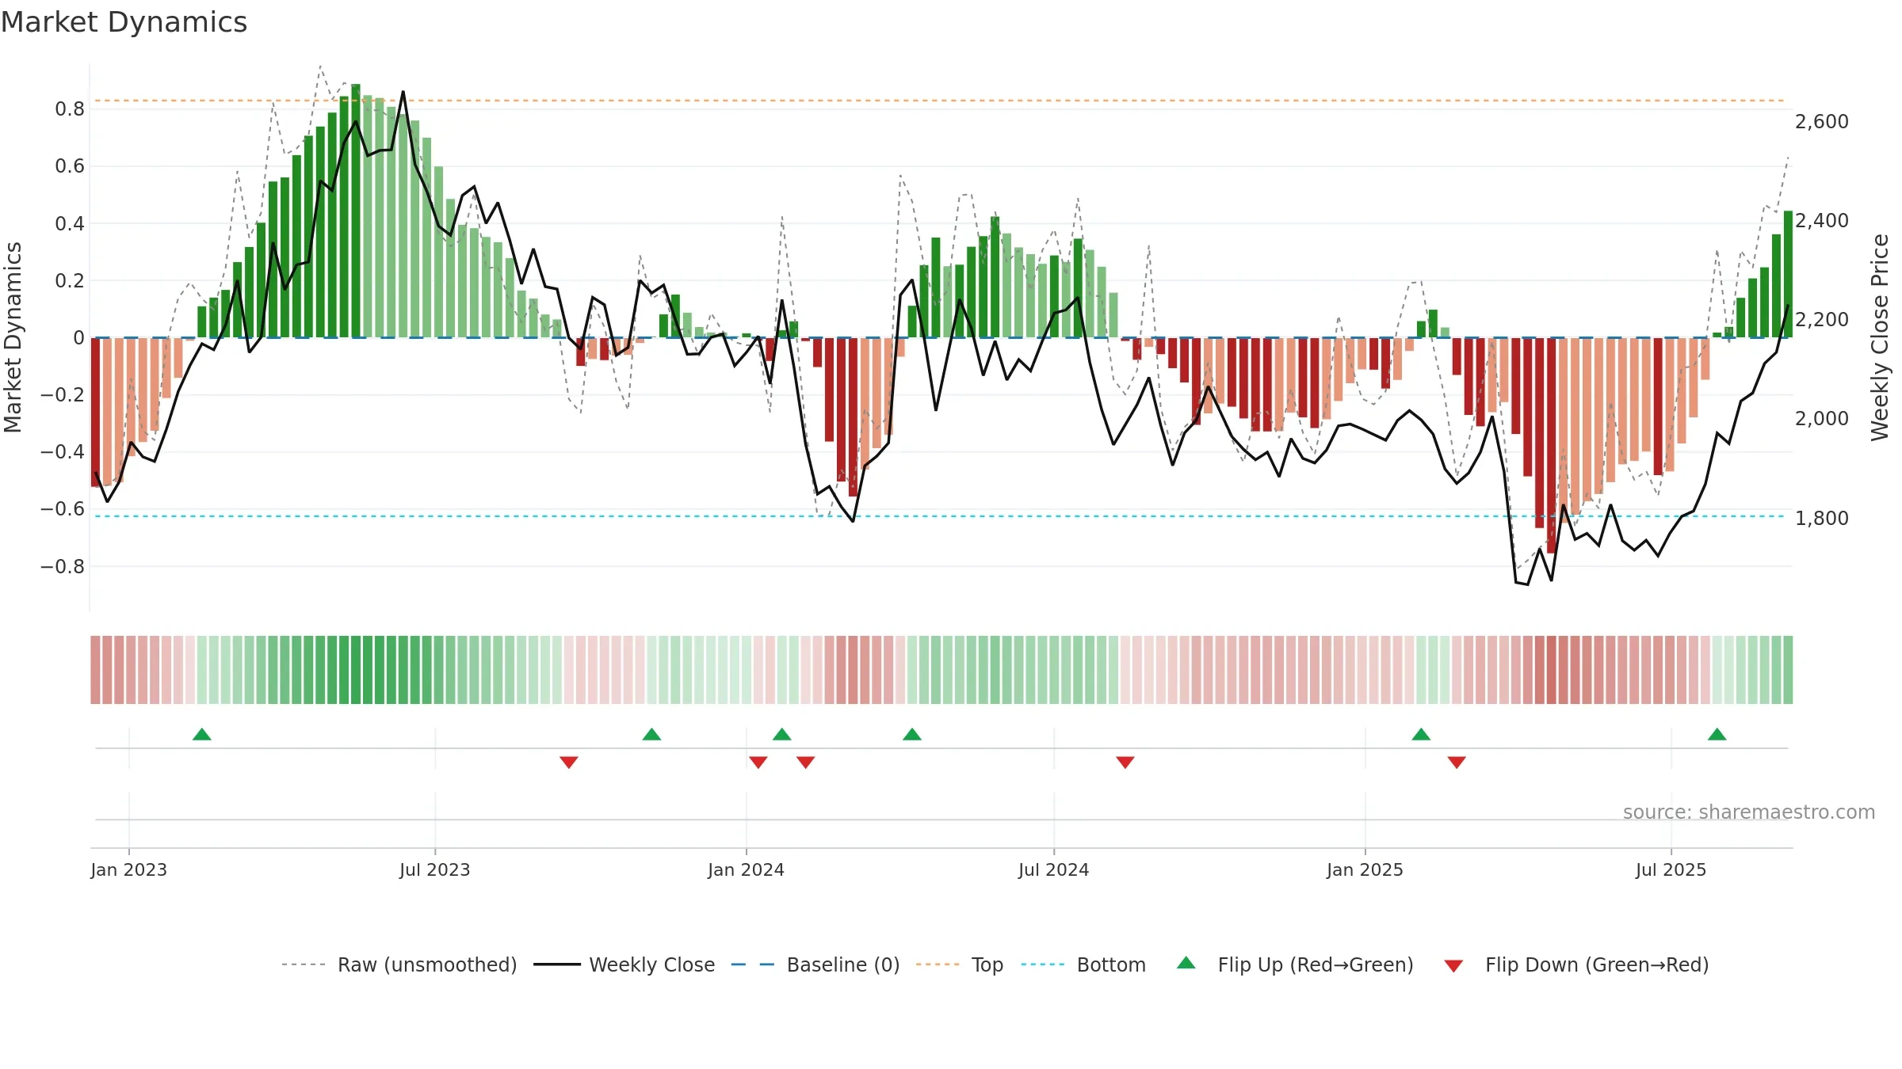Screen dimensions: 1902x1069
Task: Click the Market Dynamics chart title
Action: (124, 22)
